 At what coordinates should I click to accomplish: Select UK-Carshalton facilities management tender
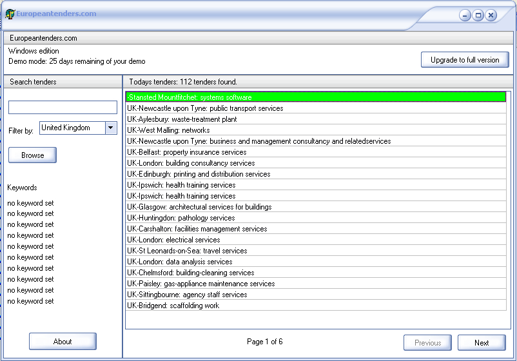click(x=316, y=228)
